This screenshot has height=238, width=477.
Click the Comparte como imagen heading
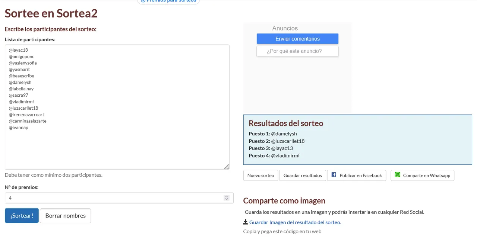coord(284,201)
